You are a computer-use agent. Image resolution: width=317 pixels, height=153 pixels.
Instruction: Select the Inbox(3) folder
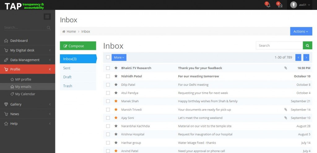click(78, 59)
